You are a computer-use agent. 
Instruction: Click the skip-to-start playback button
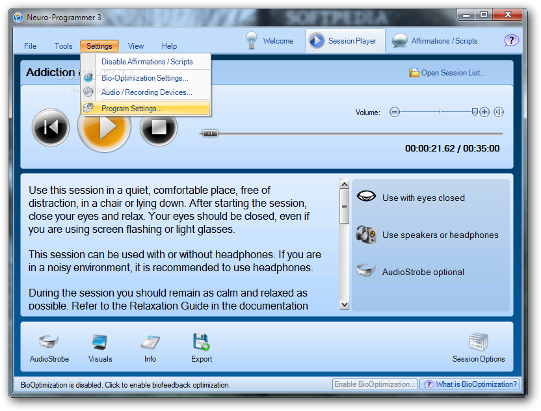click(51, 127)
